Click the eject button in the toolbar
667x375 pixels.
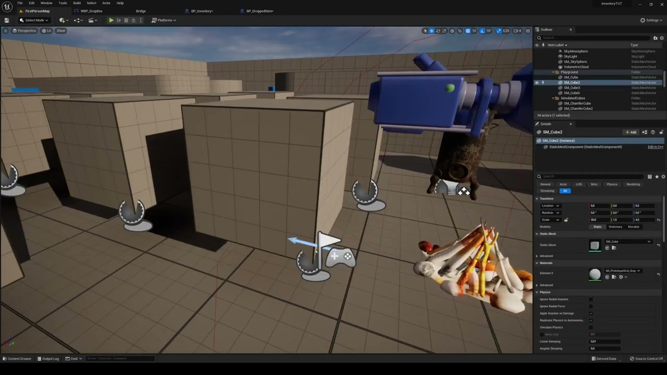click(133, 20)
